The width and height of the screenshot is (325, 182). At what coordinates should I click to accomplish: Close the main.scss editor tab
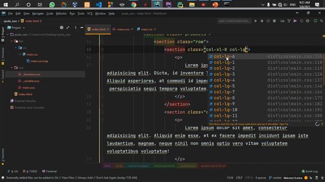tap(132, 29)
